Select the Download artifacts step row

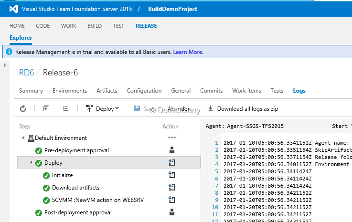[x=109, y=188]
